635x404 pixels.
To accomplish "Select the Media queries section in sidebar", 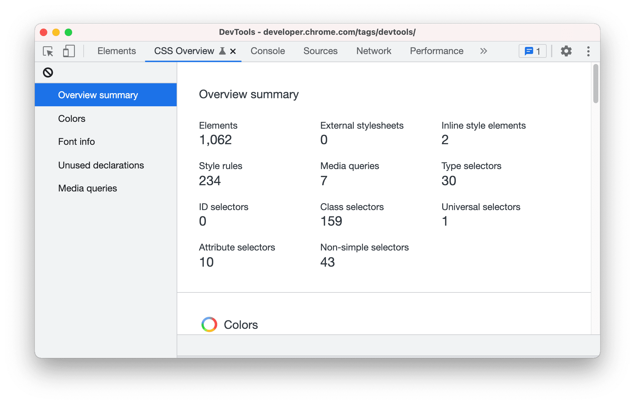I will point(87,188).
